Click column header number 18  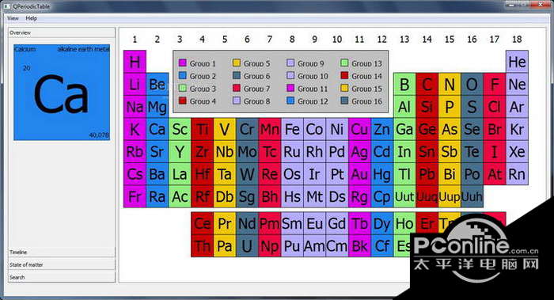coord(517,40)
